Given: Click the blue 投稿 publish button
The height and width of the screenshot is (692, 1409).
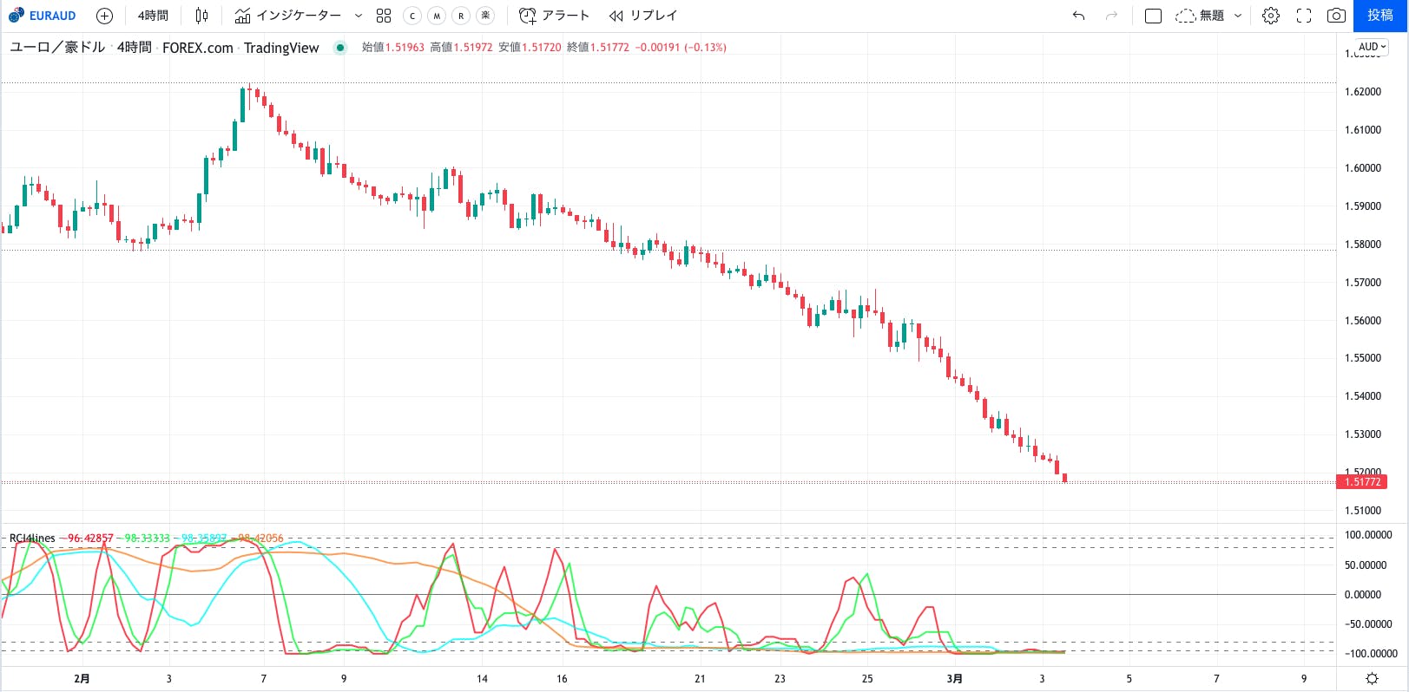Looking at the screenshot, I should 1379,16.
